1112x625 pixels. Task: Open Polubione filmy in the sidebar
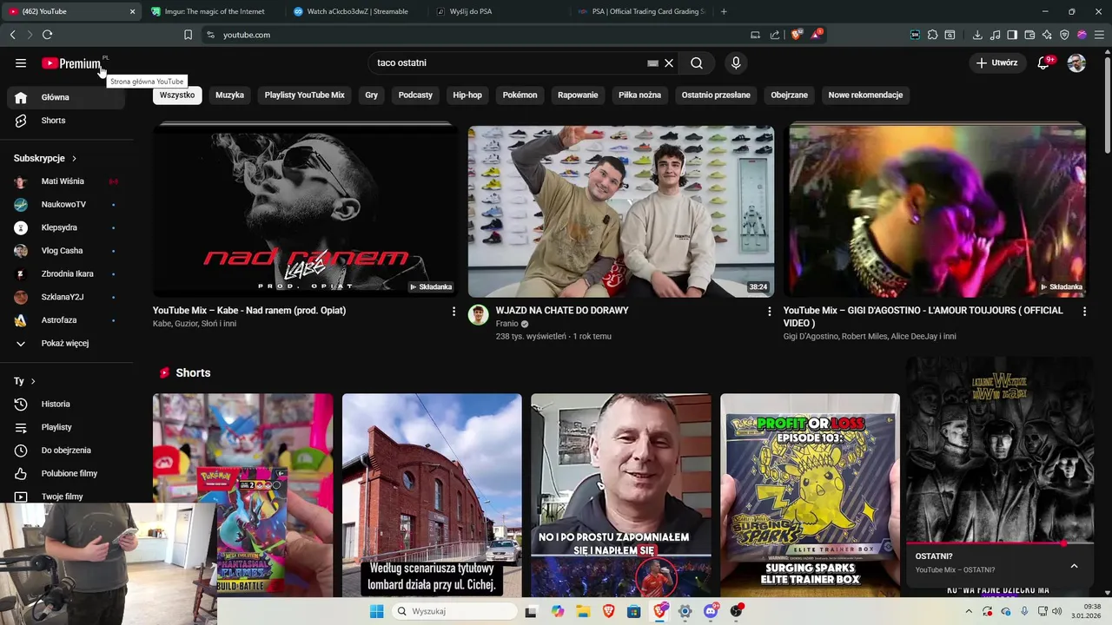(66, 474)
